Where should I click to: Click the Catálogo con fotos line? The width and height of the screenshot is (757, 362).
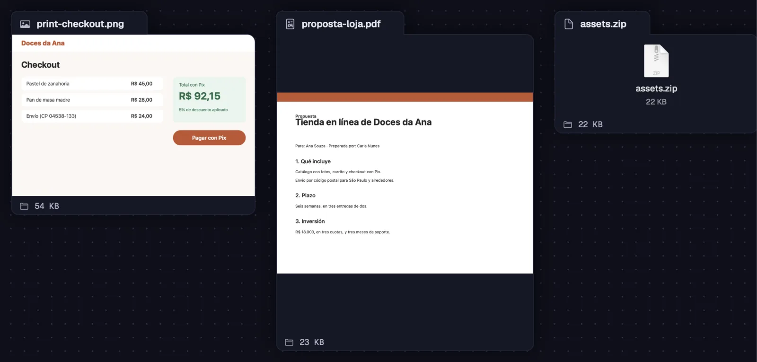coord(338,172)
